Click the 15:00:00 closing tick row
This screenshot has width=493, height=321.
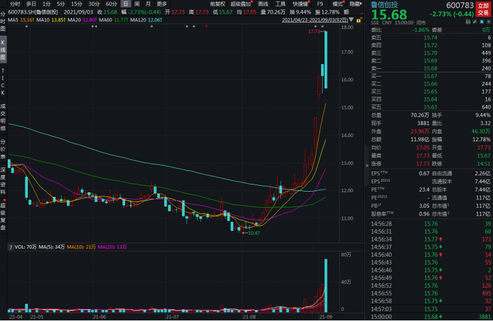[x=431, y=317]
